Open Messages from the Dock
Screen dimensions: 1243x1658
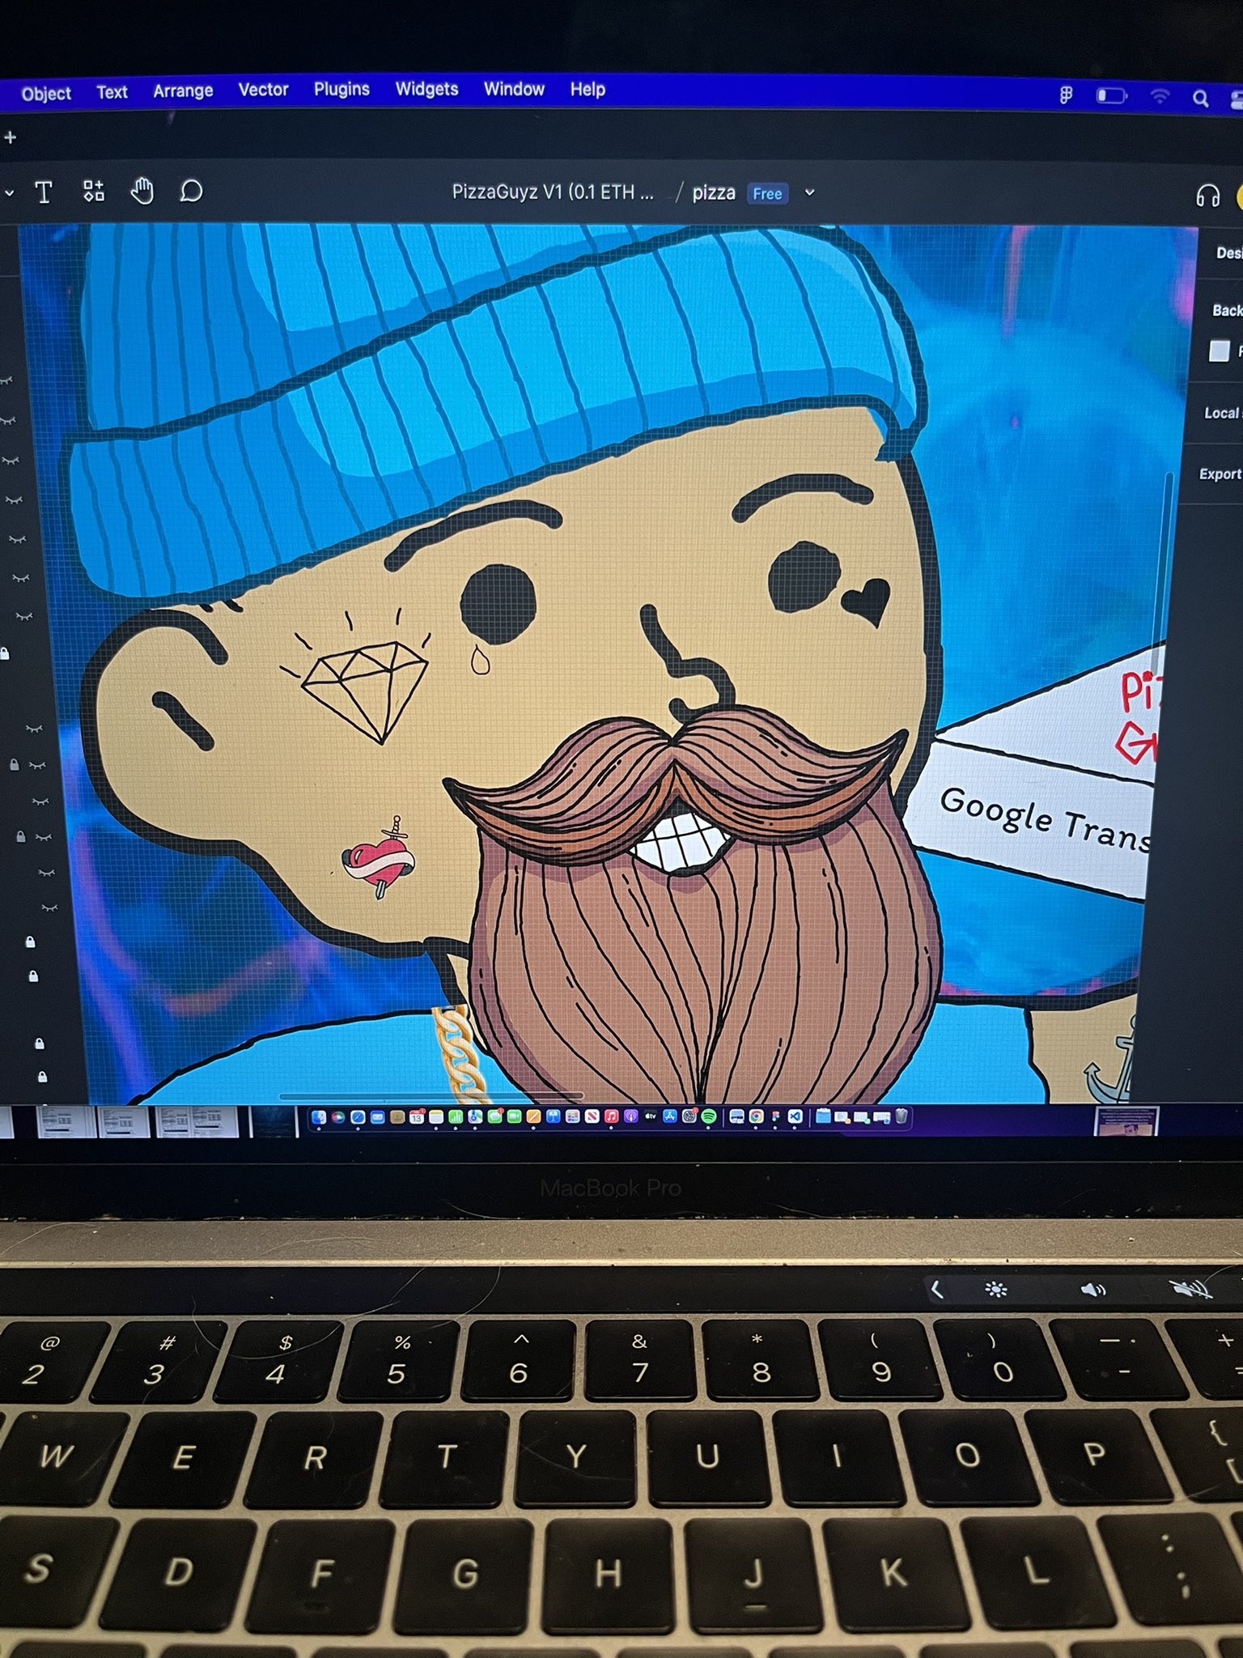(494, 1117)
